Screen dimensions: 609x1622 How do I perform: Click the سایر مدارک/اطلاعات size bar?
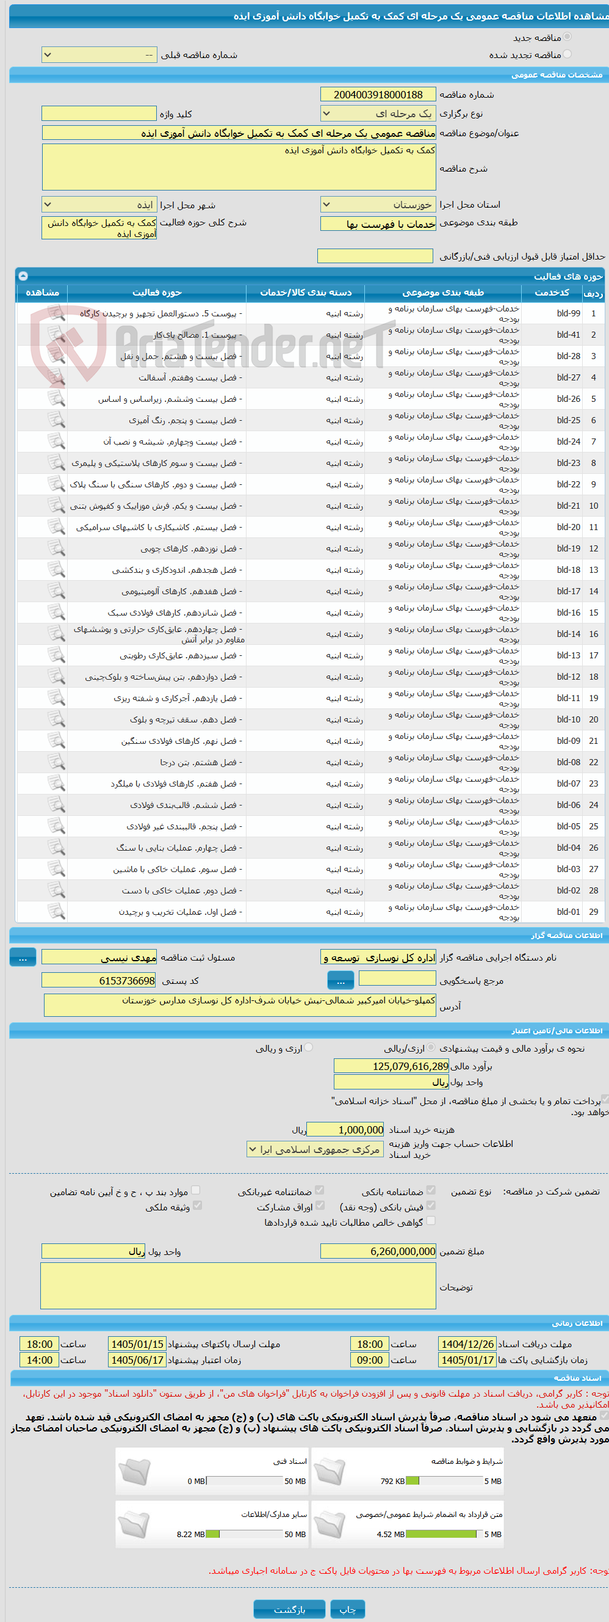click(244, 1534)
